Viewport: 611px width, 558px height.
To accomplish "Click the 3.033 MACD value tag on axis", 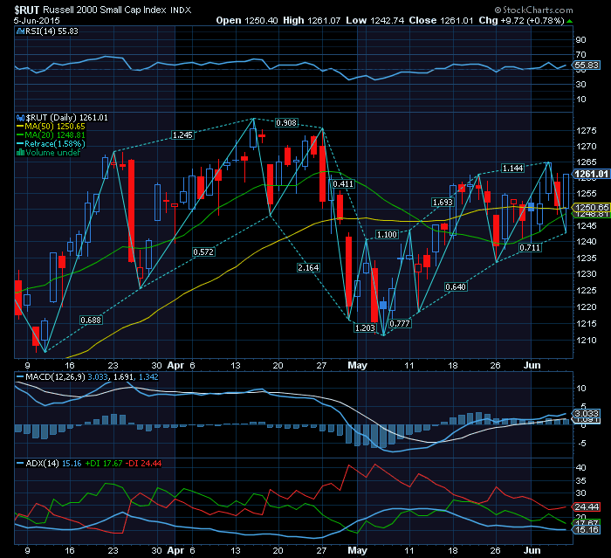I will (587, 413).
